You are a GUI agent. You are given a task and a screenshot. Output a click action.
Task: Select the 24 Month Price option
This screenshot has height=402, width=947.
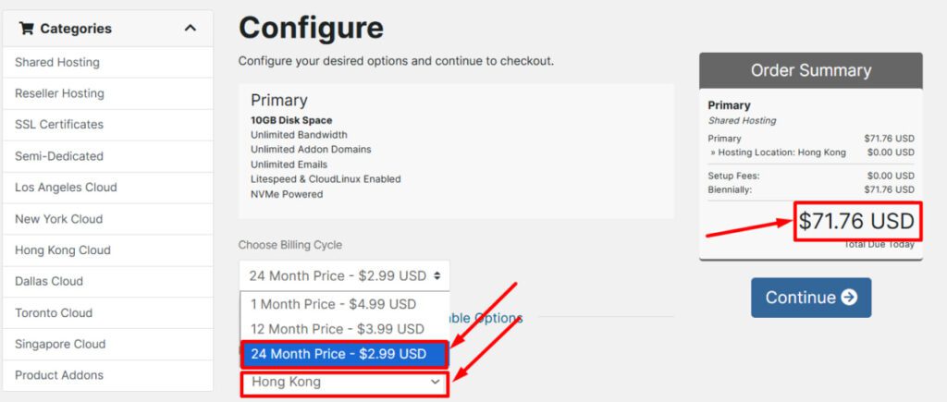338,354
